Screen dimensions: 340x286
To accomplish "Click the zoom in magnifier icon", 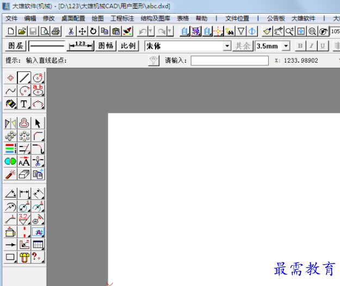I will coord(290,32).
